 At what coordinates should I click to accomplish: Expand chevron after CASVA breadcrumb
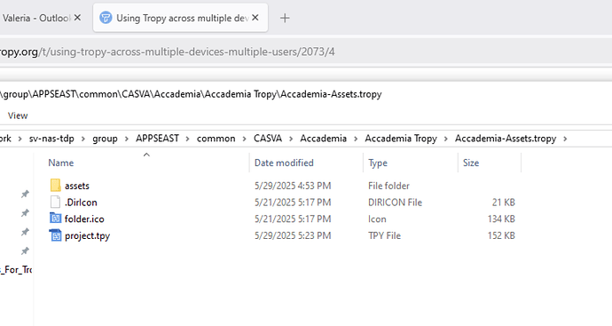291,139
